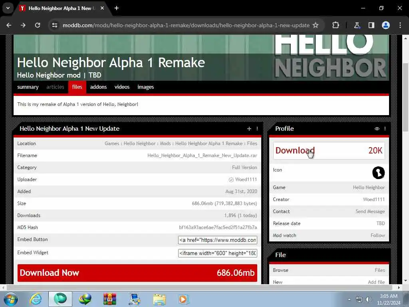Click the filename Hello_Neighbor_Alpha_1_Remake_New_Update.rar
Screen dimensions: 409x307
tap(202, 155)
